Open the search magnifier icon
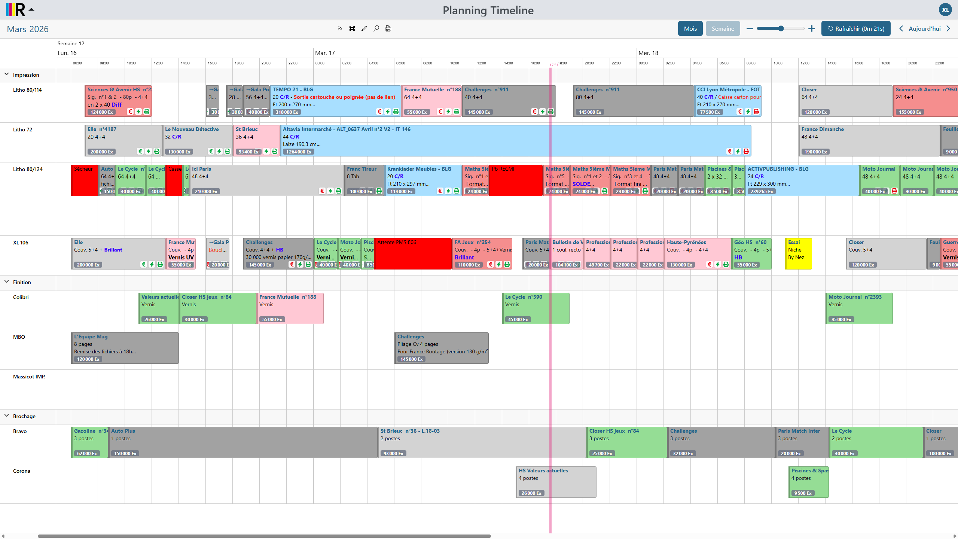 tap(376, 28)
